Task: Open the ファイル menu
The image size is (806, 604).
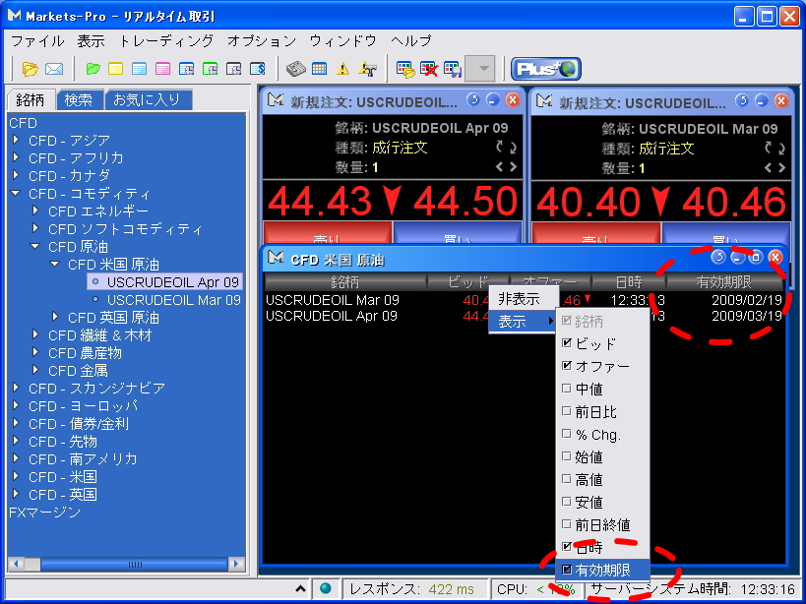Action: tap(37, 41)
